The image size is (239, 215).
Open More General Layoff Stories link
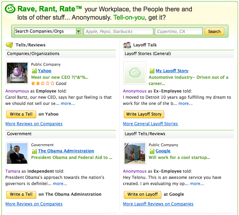[150, 124]
